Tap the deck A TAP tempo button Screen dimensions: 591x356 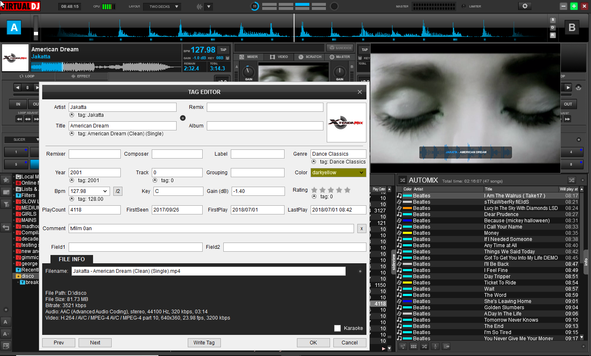(223, 50)
